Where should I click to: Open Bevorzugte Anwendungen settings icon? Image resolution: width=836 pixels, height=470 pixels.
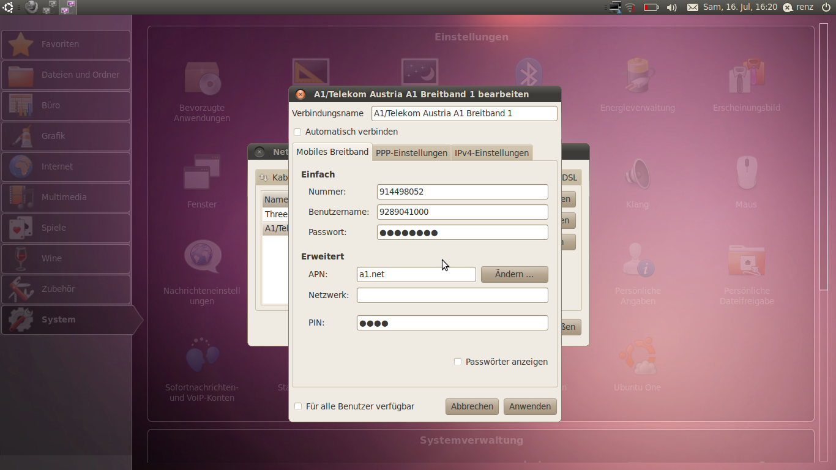[202, 91]
